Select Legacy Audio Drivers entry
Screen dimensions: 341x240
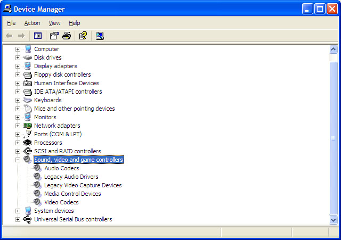(x=71, y=177)
